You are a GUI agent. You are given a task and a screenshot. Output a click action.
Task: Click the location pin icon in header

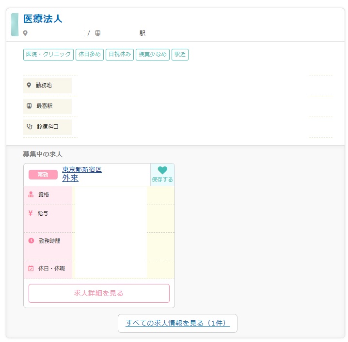coord(26,33)
